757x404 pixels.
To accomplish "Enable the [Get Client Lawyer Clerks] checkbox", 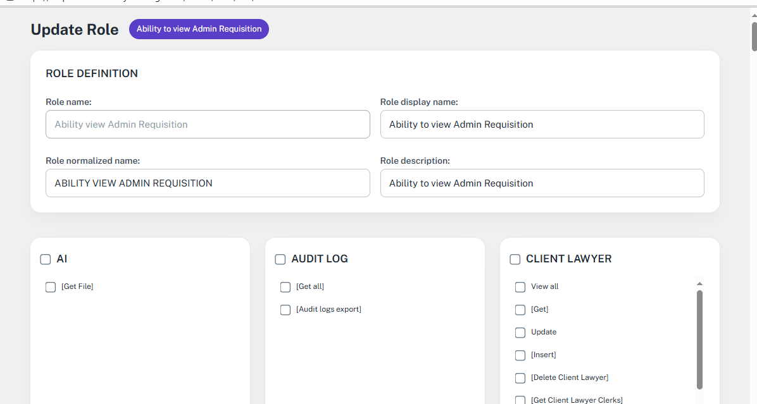I will (x=520, y=400).
